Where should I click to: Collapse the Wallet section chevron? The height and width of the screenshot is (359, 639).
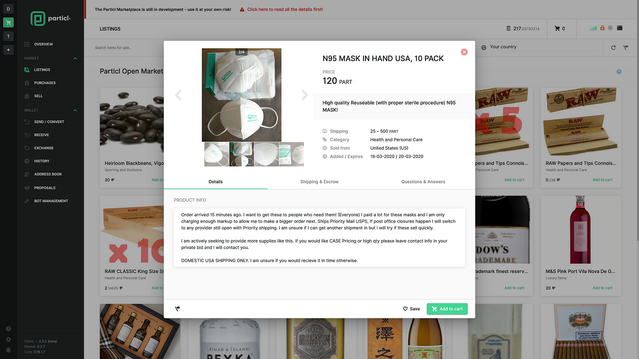(75, 110)
